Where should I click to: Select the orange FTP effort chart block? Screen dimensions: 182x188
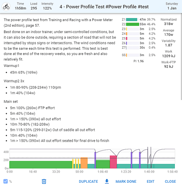coord(84,163)
